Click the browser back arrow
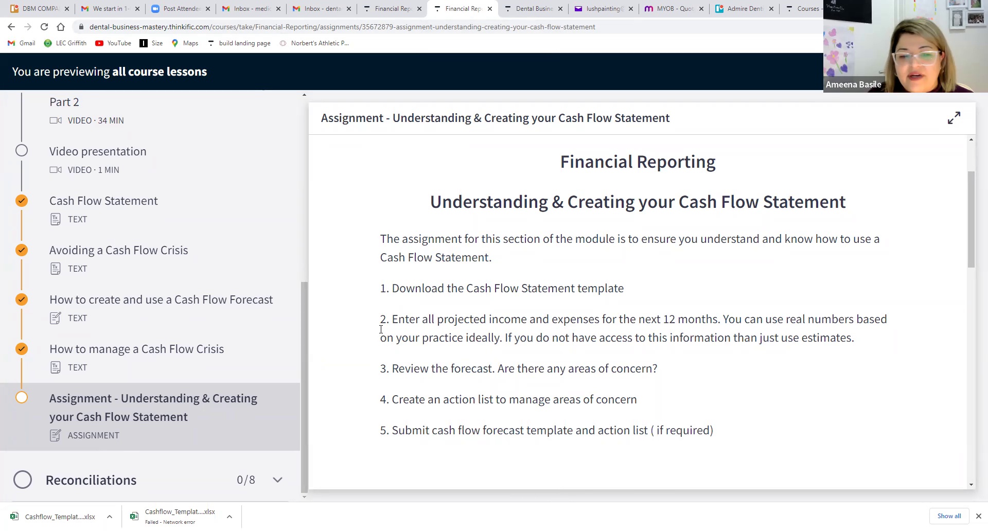988x531 pixels. [x=11, y=27]
